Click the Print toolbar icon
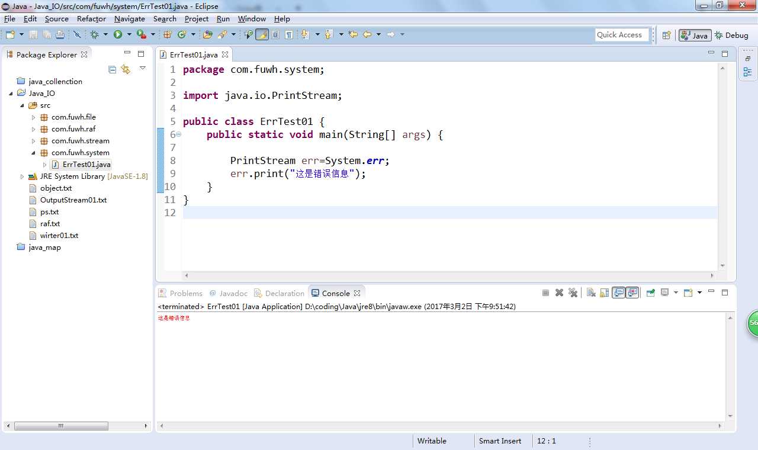 pyautogui.click(x=60, y=34)
